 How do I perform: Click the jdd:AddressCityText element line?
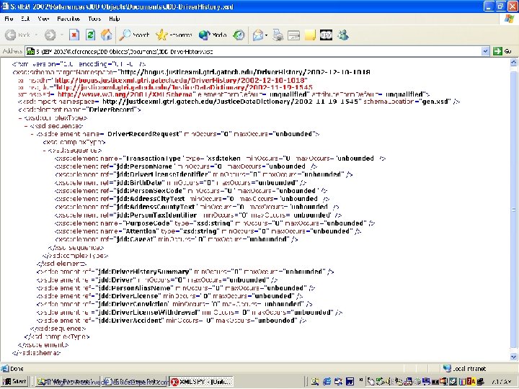(x=192, y=199)
